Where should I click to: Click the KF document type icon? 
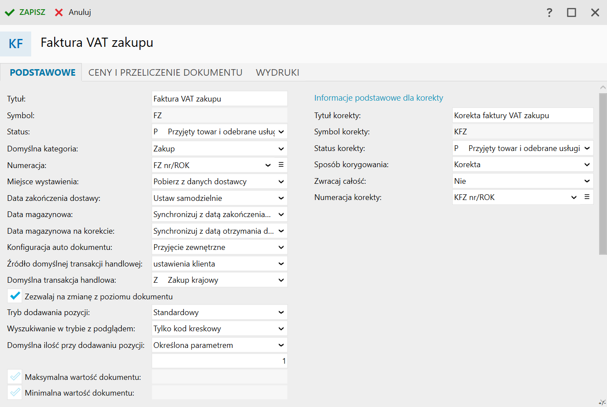coord(16,44)
